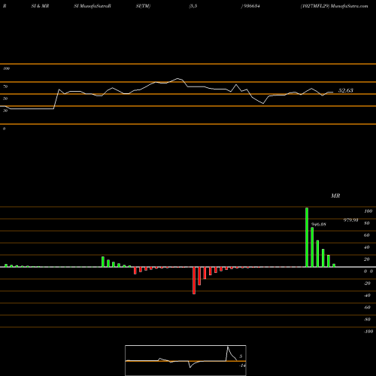Screen dimensions: 376x376
Task: Click the 946.08 value label near the green bars
Action: pyautogui.click(x=318, y=224)
